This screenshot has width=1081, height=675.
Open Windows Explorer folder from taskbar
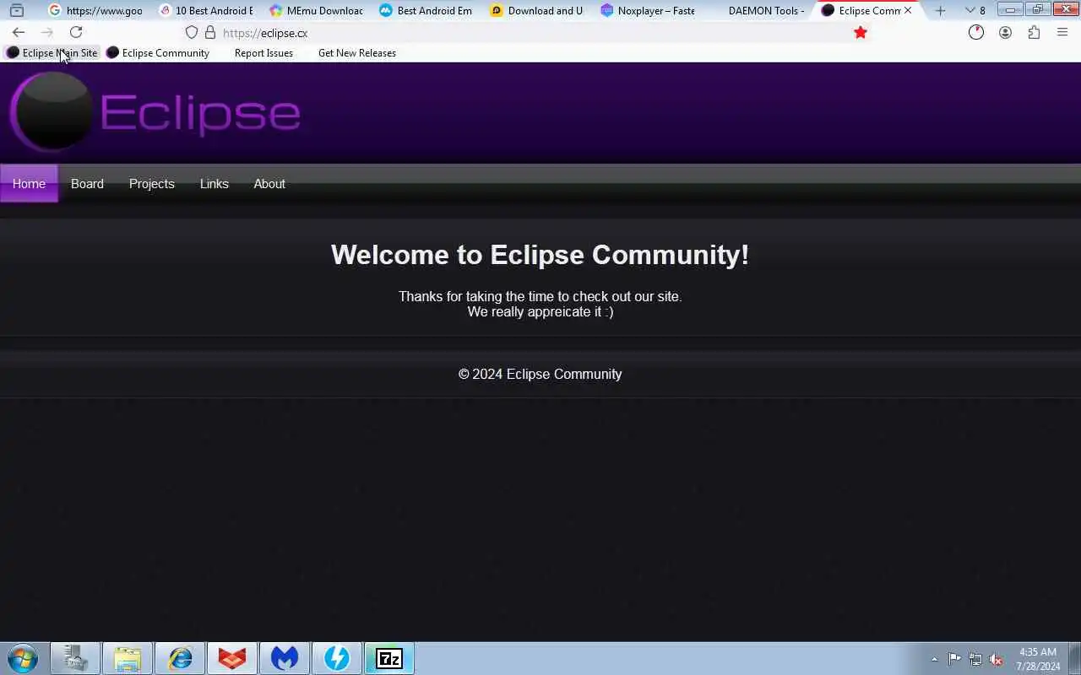[128, 658]
